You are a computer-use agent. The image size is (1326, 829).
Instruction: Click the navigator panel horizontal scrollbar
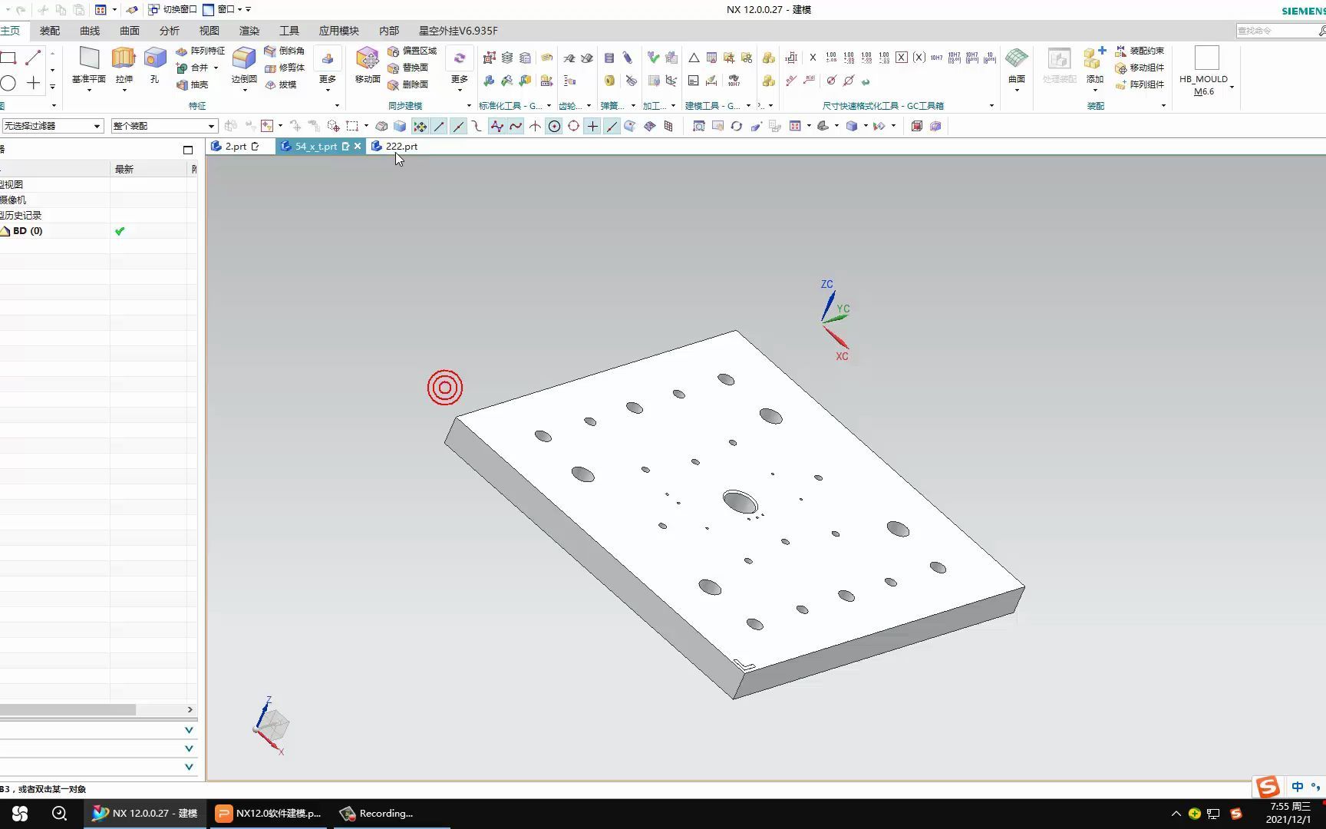[68, 709]
